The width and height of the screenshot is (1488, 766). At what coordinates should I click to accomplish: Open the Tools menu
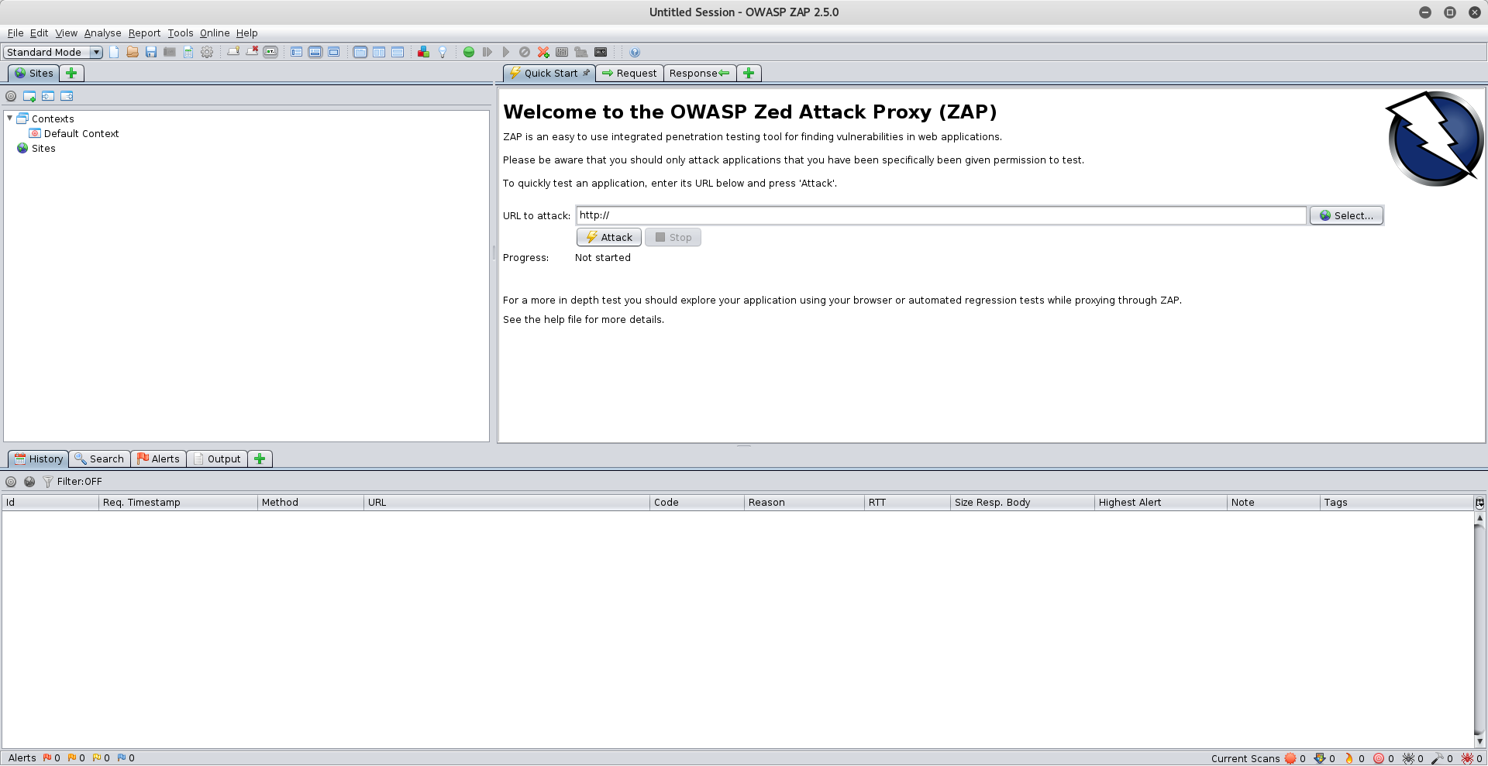[x=180, y=33]
